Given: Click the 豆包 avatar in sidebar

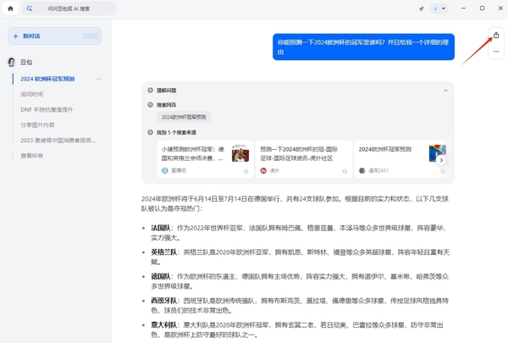Looking at the screenshot, I should coord(12,62).
